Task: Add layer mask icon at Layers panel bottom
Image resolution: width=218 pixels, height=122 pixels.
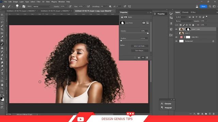Action: (x=198, y=114)
